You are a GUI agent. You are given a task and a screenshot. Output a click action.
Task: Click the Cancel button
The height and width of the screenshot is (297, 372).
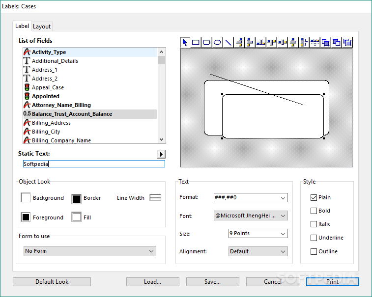tap(273, 282)
